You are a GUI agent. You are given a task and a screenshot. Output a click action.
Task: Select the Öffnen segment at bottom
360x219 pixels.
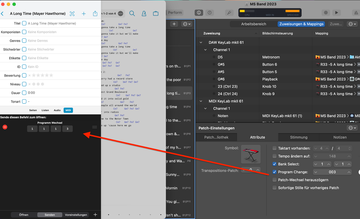pos(24,215)
